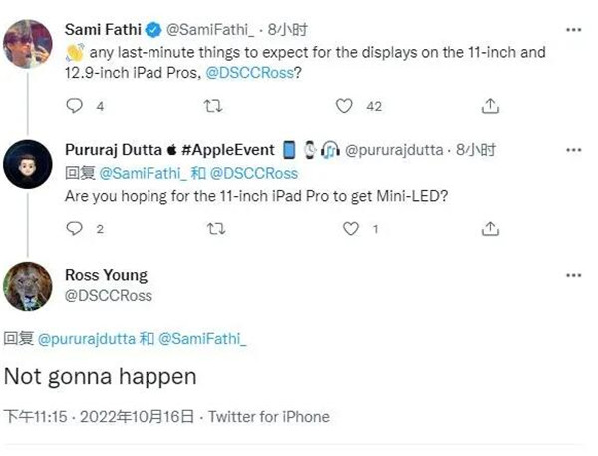Like Pururaj Dutta's tweet
Image resolution: width=598 pixels, height=456 pixels.
[350, 228]
